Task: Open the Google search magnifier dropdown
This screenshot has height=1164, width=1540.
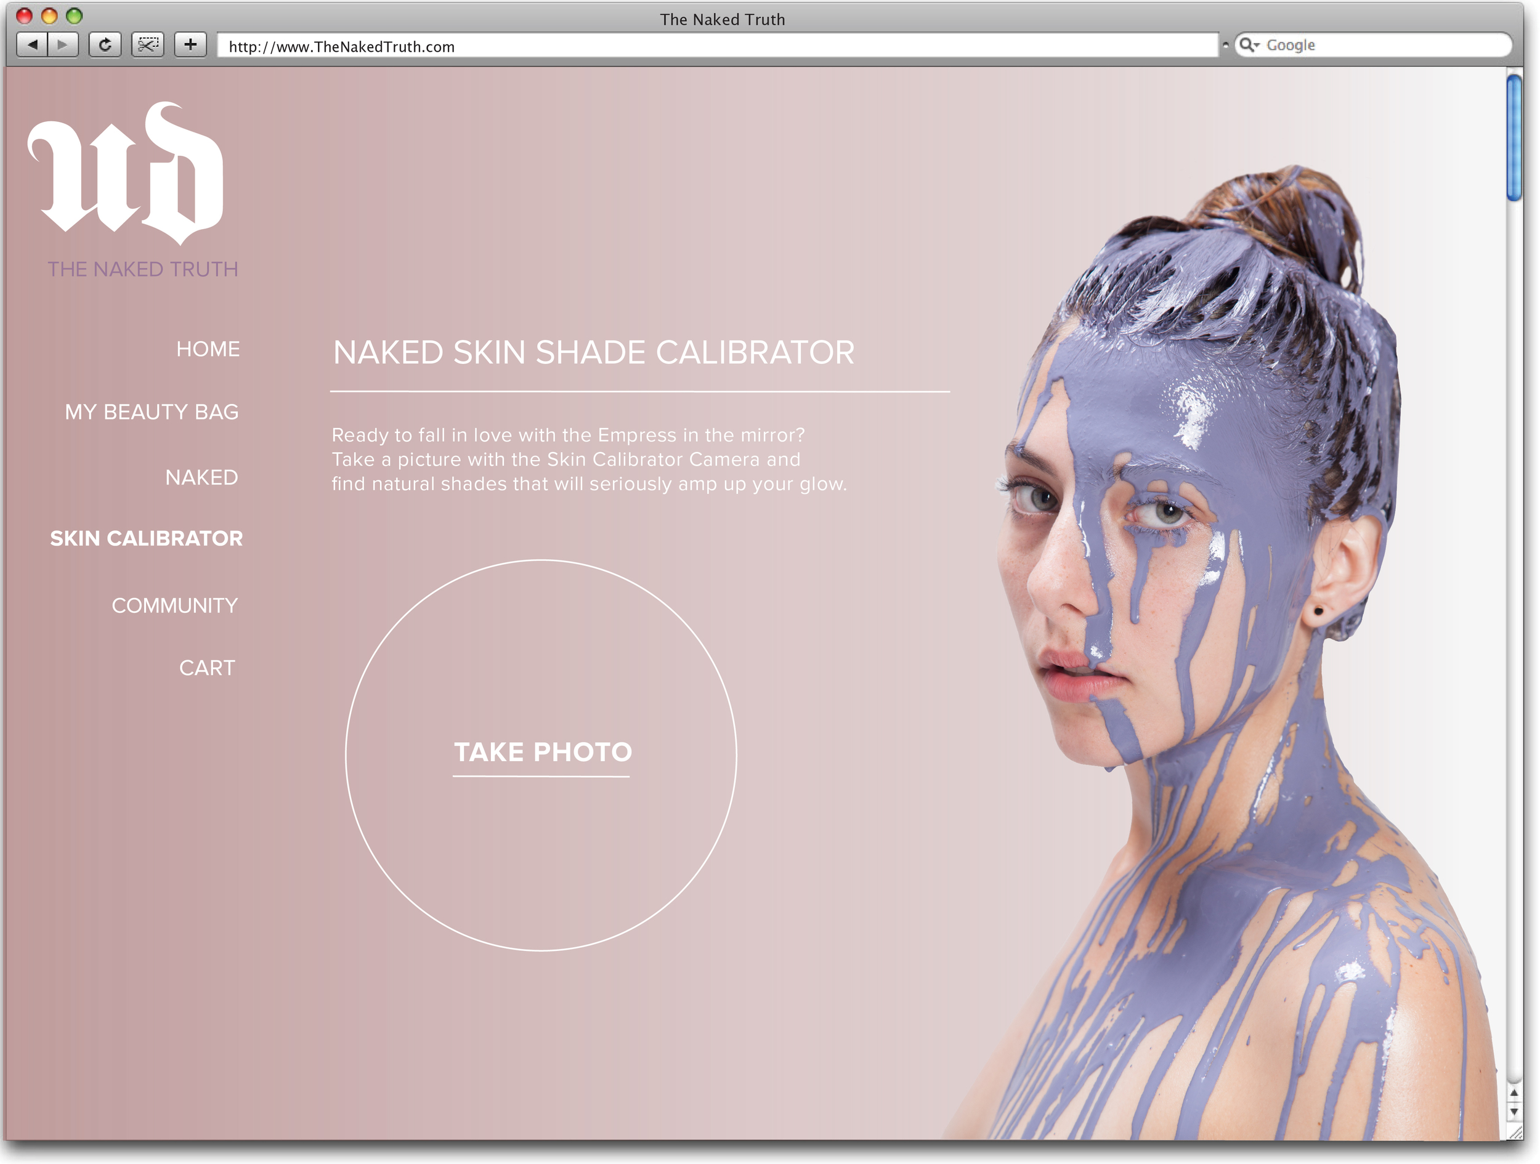Action: click(1249, 45)
